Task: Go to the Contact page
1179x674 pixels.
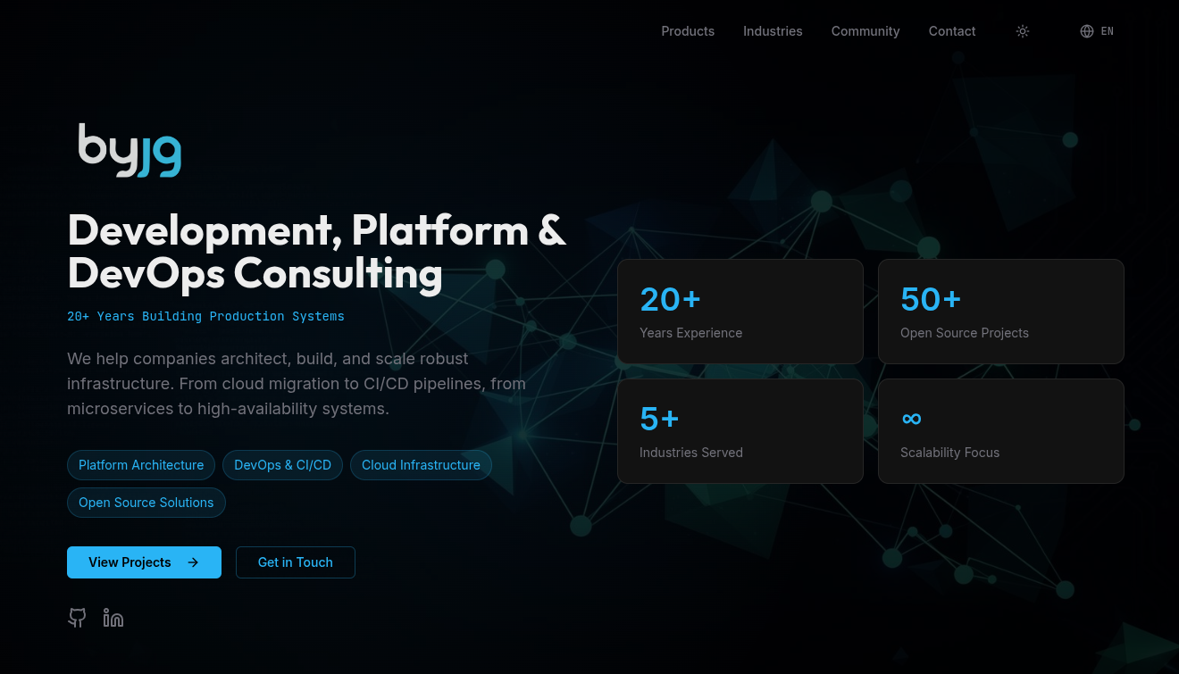Action: click(x=952, y=31)
